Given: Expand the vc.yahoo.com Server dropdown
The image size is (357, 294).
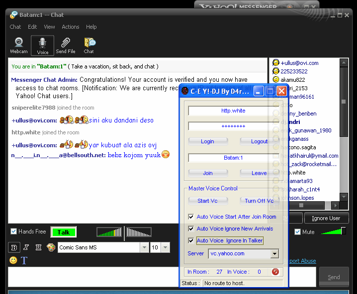Looking at the screenshot, I should (275, 254).
